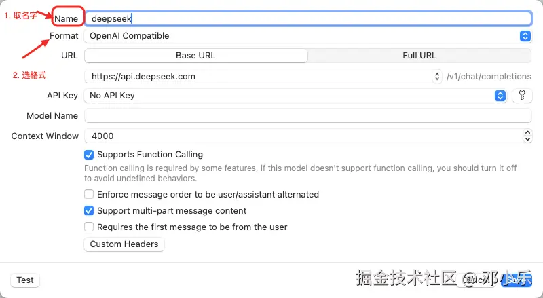Select the Base URL tab

(x=195, y=56)
